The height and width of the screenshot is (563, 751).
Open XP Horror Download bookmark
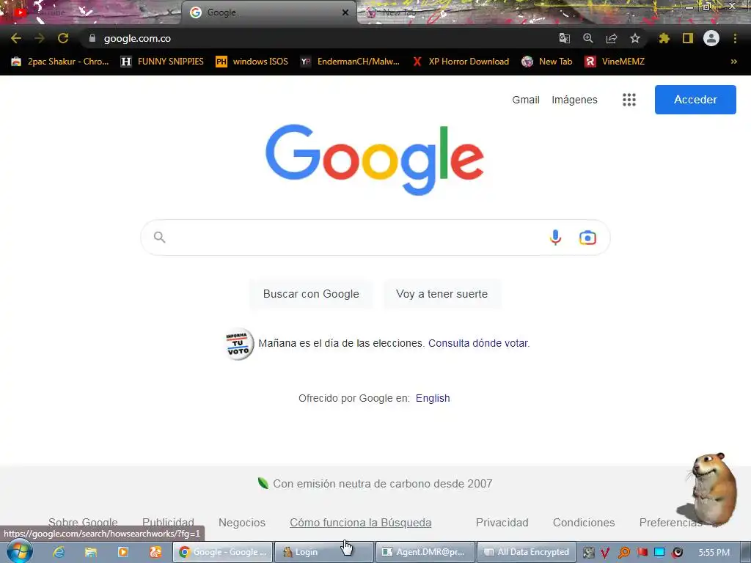(461, 62)
